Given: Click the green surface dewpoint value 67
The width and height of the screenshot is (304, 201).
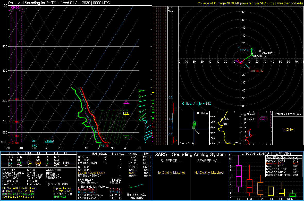Looking at the screenshot, I should click(x=100, y=146).
